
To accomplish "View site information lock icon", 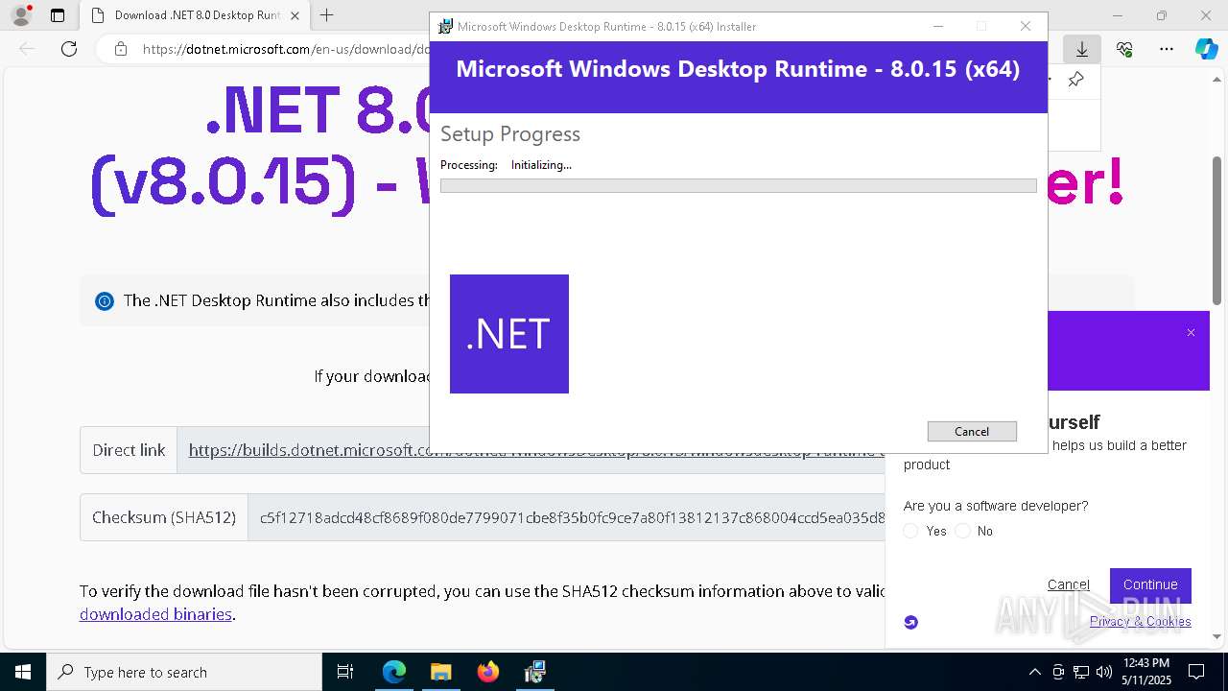I will (120, 49).
